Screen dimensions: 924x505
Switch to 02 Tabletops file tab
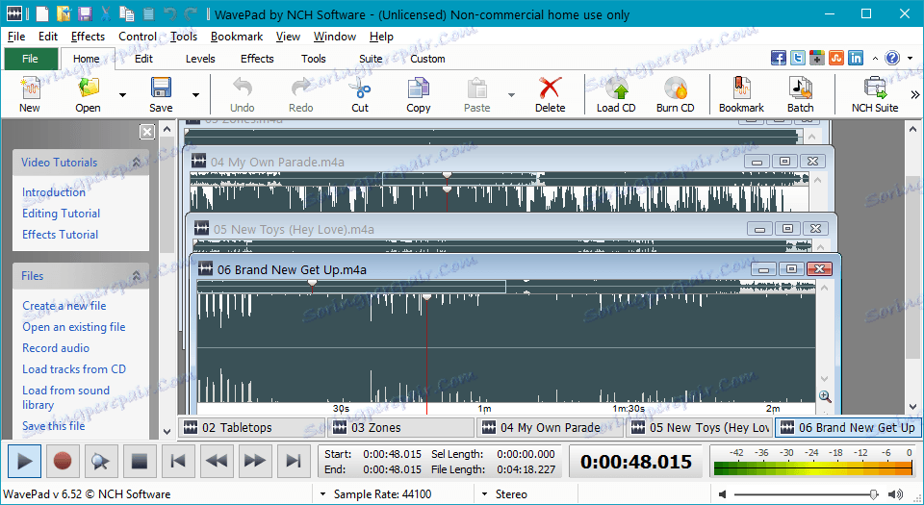pos(251,428)
